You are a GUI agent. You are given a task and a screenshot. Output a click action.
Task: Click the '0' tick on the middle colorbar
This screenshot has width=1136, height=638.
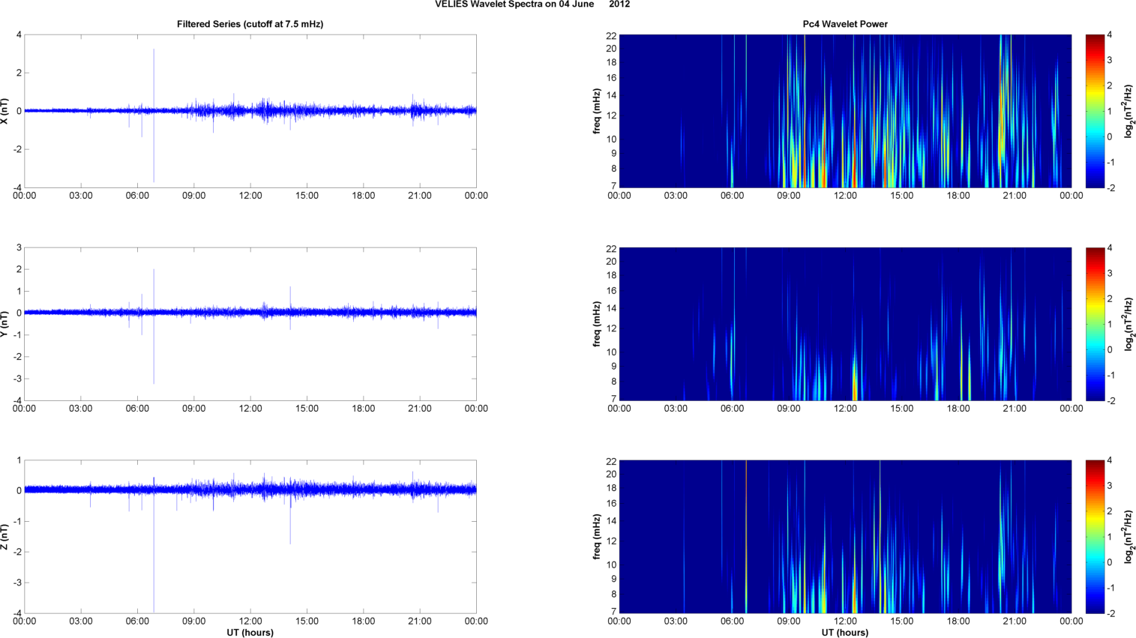1109,350
